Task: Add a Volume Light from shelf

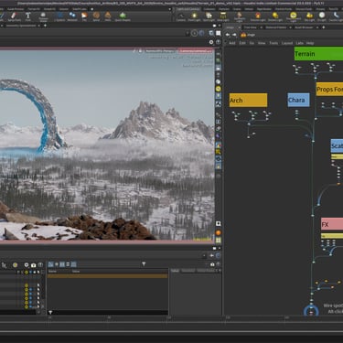Action: [258, 16]
